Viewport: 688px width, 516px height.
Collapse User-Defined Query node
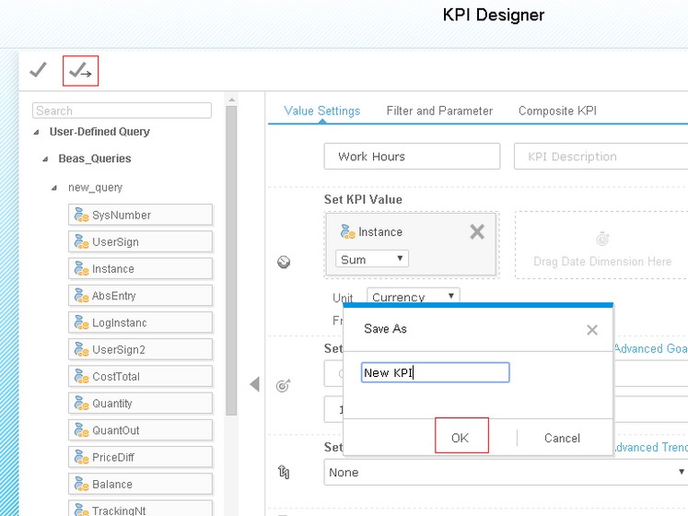tap(37, 133)
